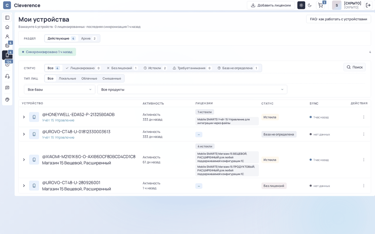Select the Архив section tab
The height and width of the screenshot is (234, 375).
89,38
